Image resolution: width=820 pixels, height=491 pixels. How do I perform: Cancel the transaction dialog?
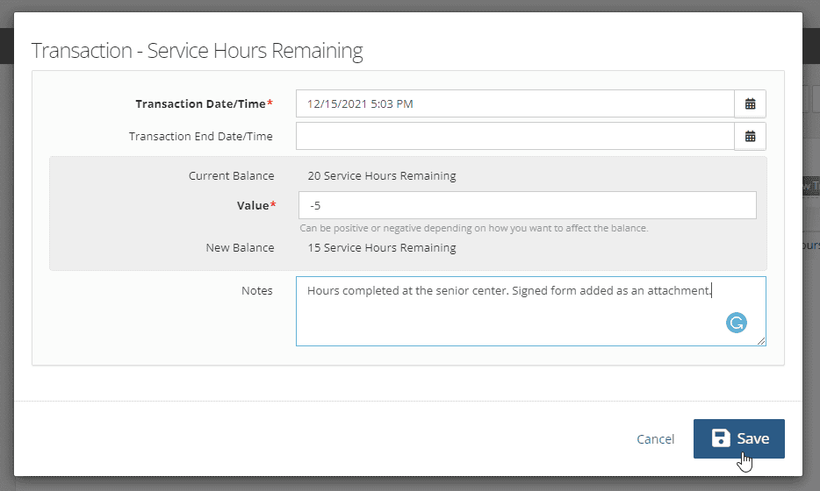tap(655, 439)
